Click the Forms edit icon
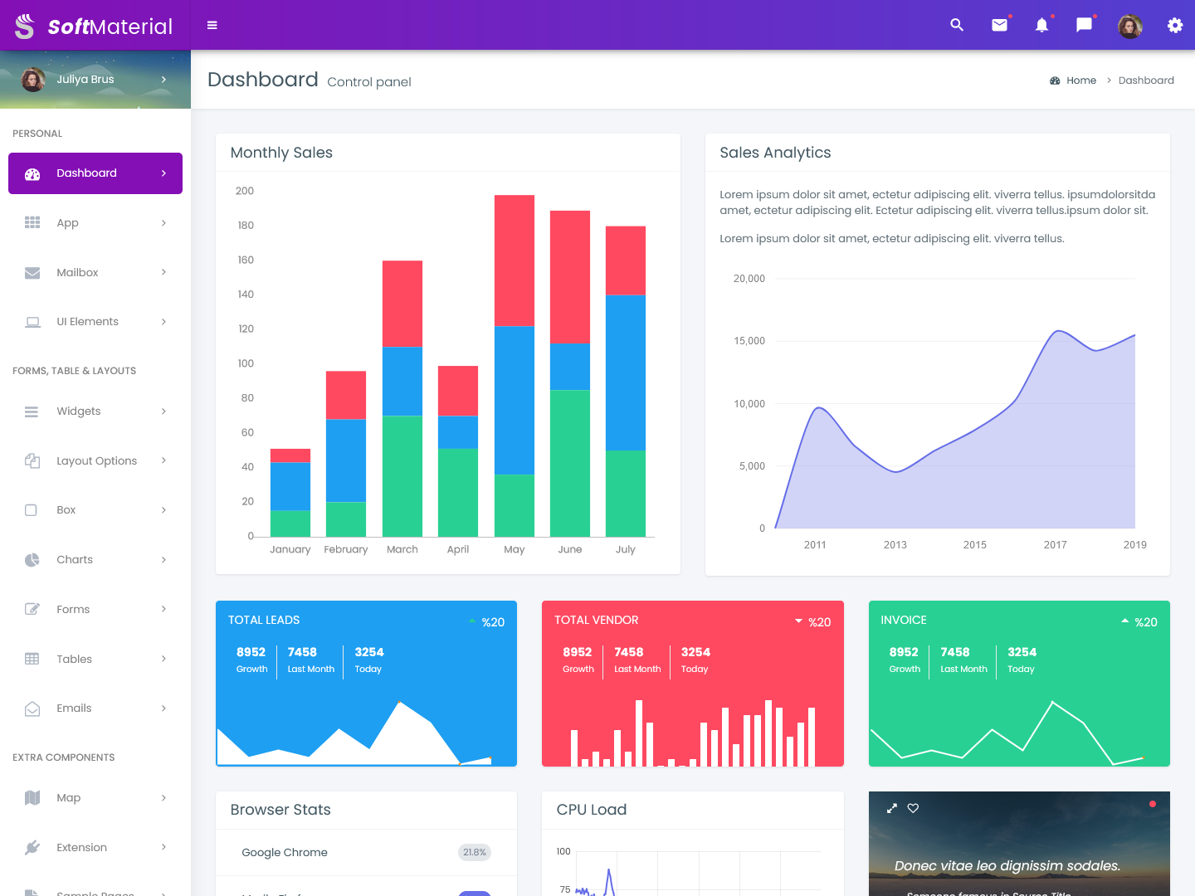This screenshot has height=896, width=1195. [x=32, y=609]
